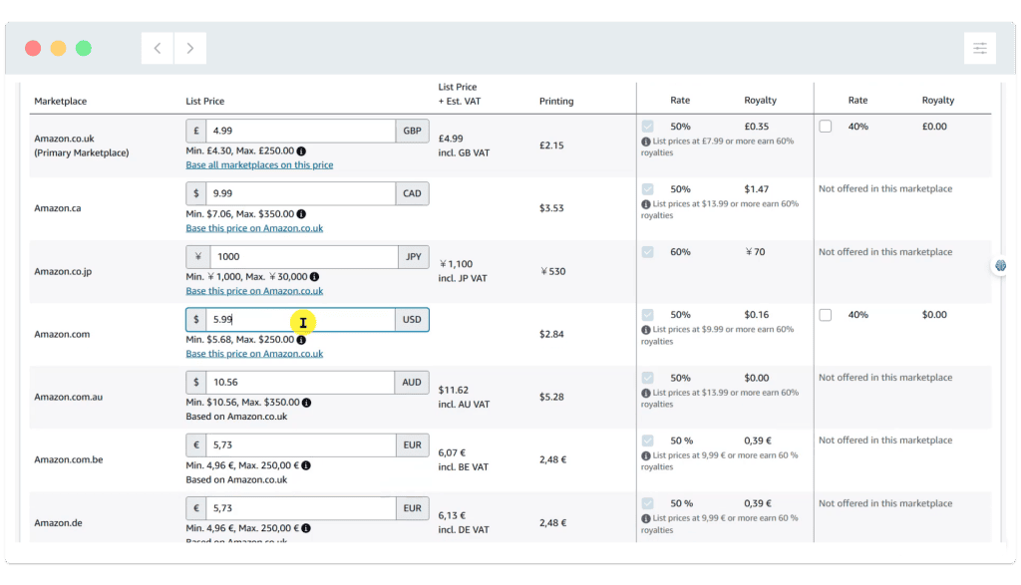Click info icon beside $9.99 royalty note
Screen dimensions: 1021x585
point(646,330)
